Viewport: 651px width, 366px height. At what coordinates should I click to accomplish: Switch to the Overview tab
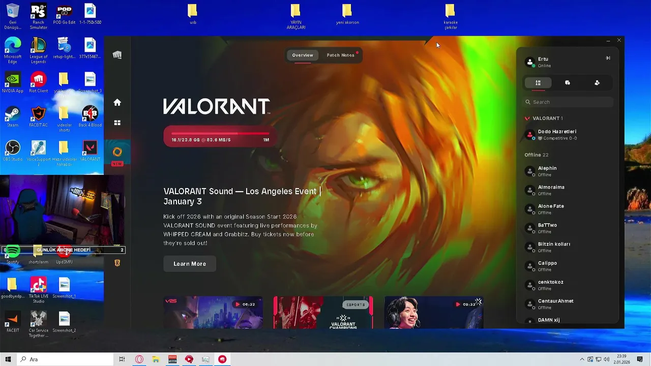point(302,55)
